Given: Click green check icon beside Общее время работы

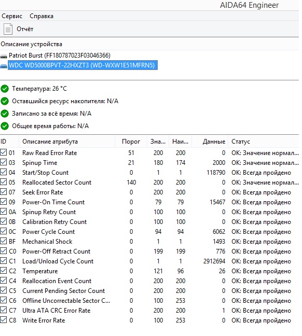Looking at the screenshot, I should click(5, 126).
